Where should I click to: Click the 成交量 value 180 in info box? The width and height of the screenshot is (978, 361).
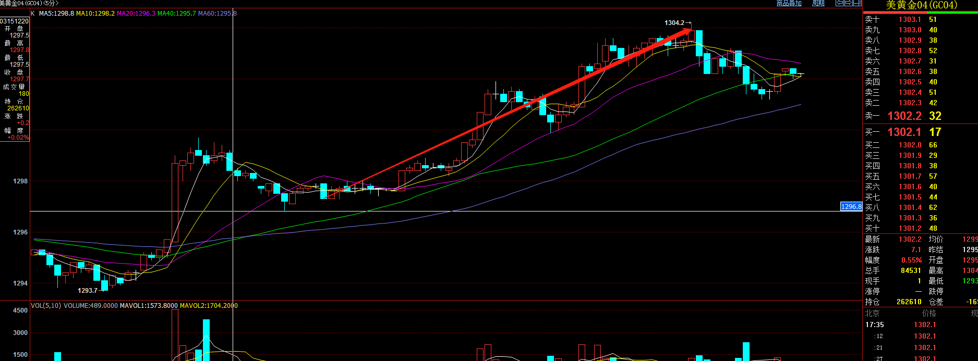24,94
